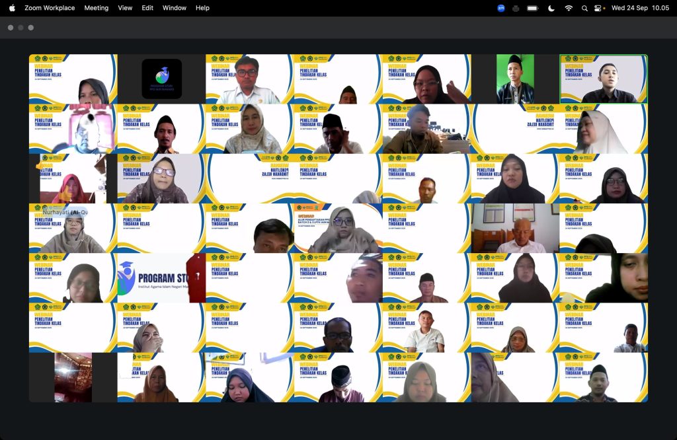Open the Window menu

pyautogui.click(x=175, y=8)
